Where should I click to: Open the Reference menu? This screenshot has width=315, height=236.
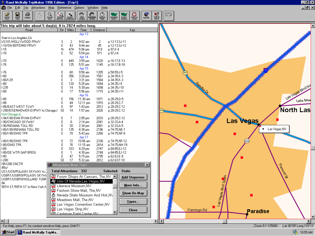point(64,7)
